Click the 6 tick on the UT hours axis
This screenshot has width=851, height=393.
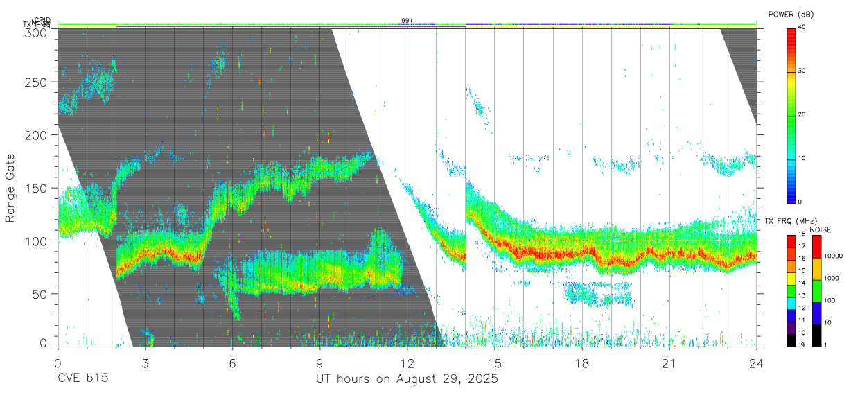(232, 363)
